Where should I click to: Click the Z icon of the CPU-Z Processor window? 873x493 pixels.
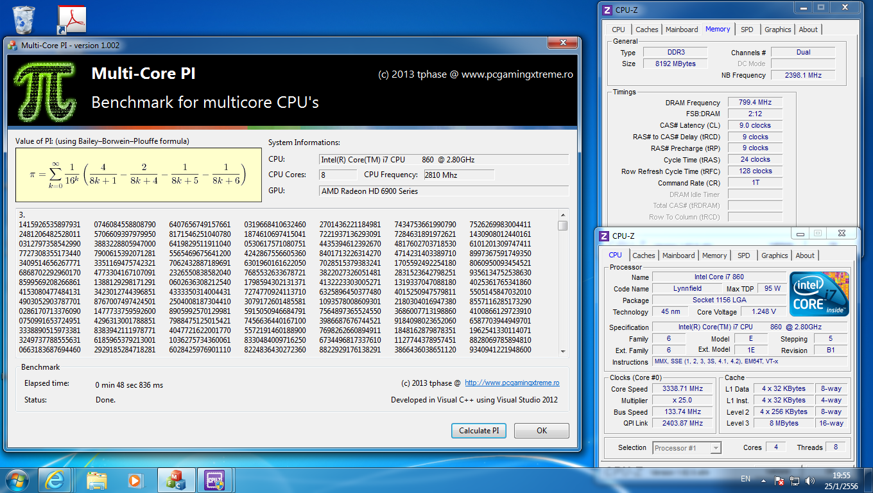(603, 236)
